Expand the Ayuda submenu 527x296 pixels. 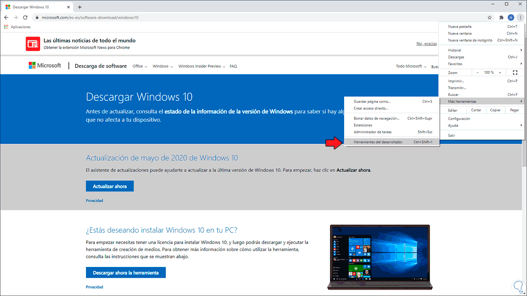[x=482, y=126]
